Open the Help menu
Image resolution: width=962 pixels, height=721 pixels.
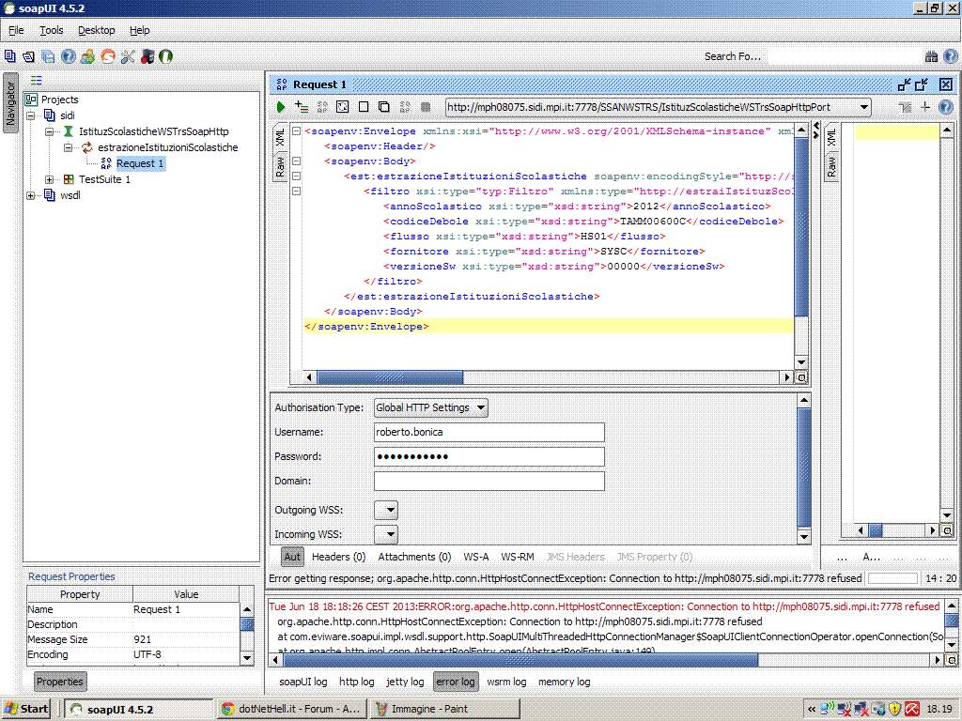click(x=139, y=30)
